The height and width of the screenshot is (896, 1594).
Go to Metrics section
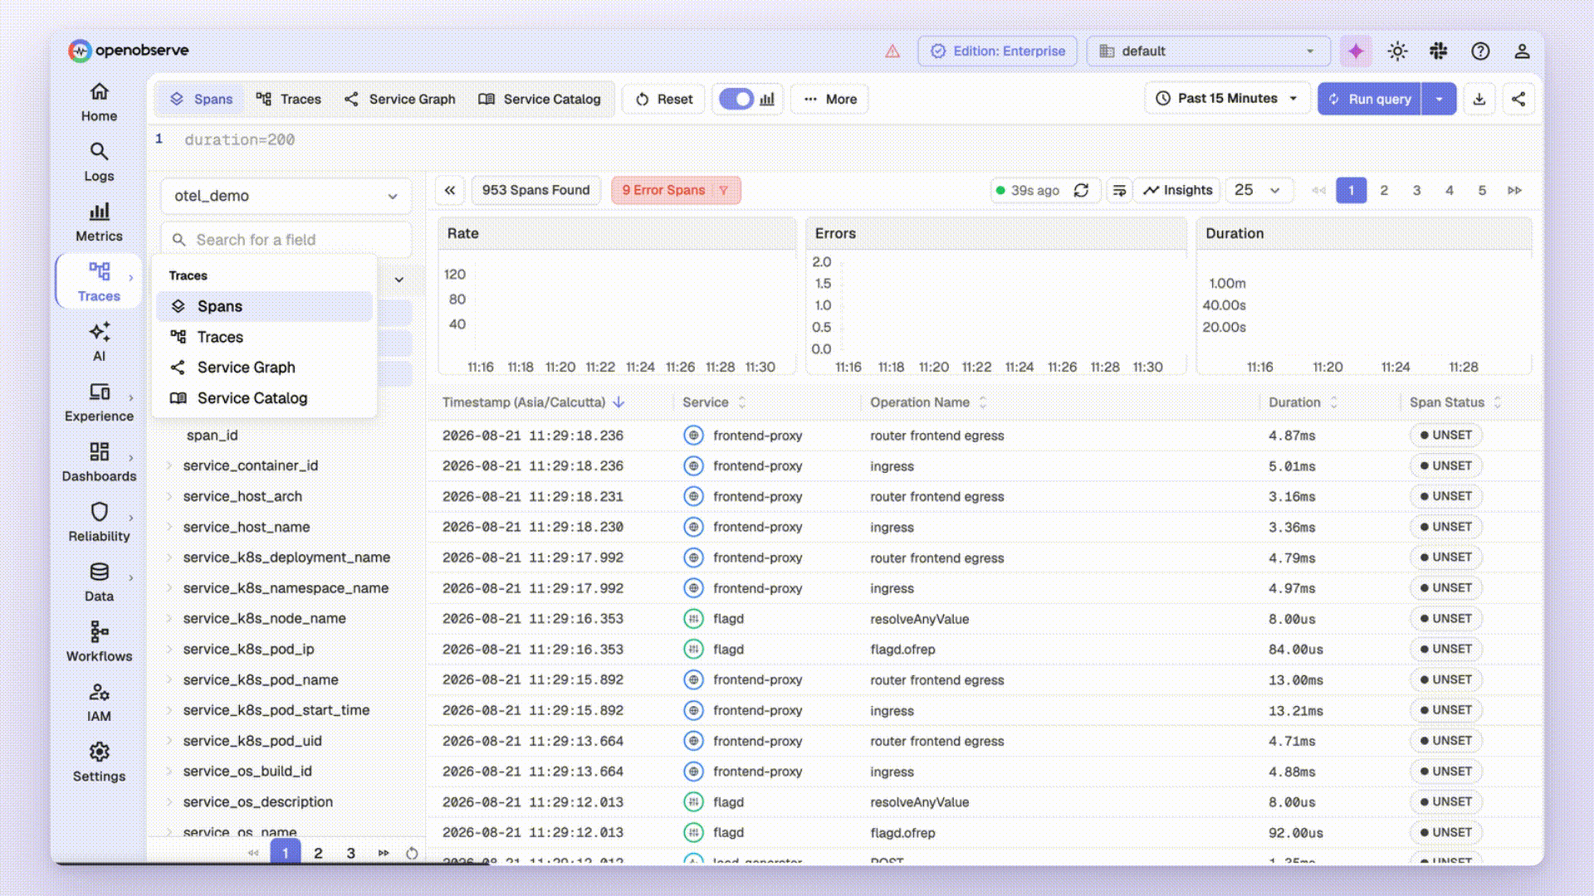coord(99,222)
